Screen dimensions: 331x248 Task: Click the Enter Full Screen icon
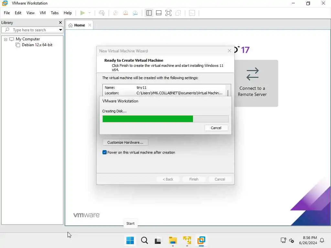168,13
